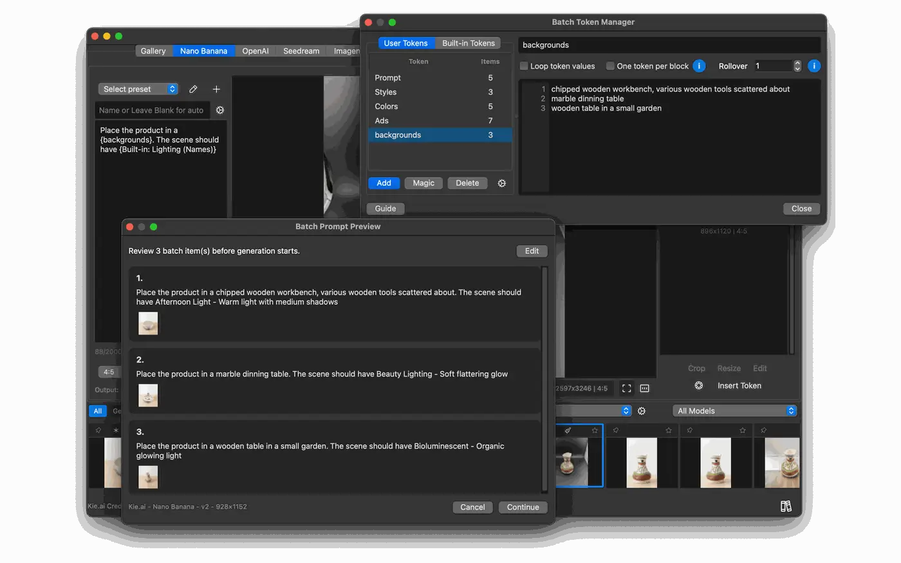Click the Magic button in Token Manager
The width and height of the screenshot is (901, 563).
(423, 183)
